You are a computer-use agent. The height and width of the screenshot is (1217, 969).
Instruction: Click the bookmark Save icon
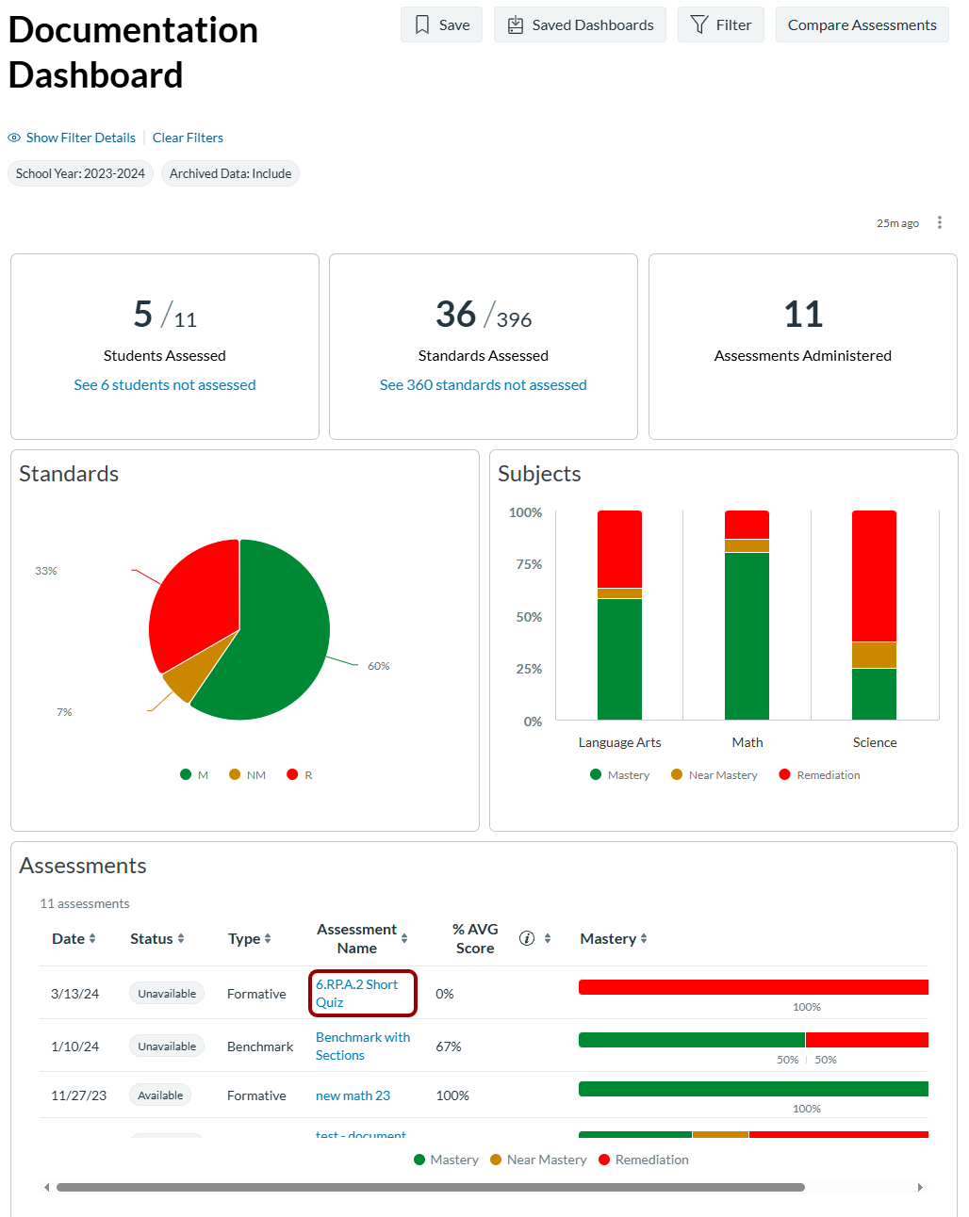pyautogui.click(x=422, y=25)
